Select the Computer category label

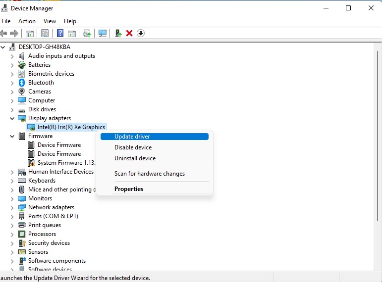coord(42,100)
